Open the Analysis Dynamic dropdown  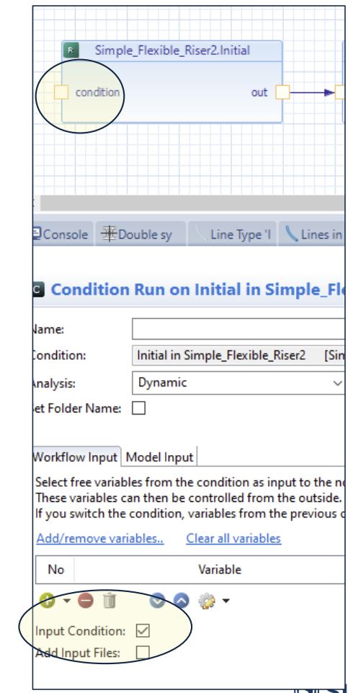pyautogui.click(x=238, y=383)
